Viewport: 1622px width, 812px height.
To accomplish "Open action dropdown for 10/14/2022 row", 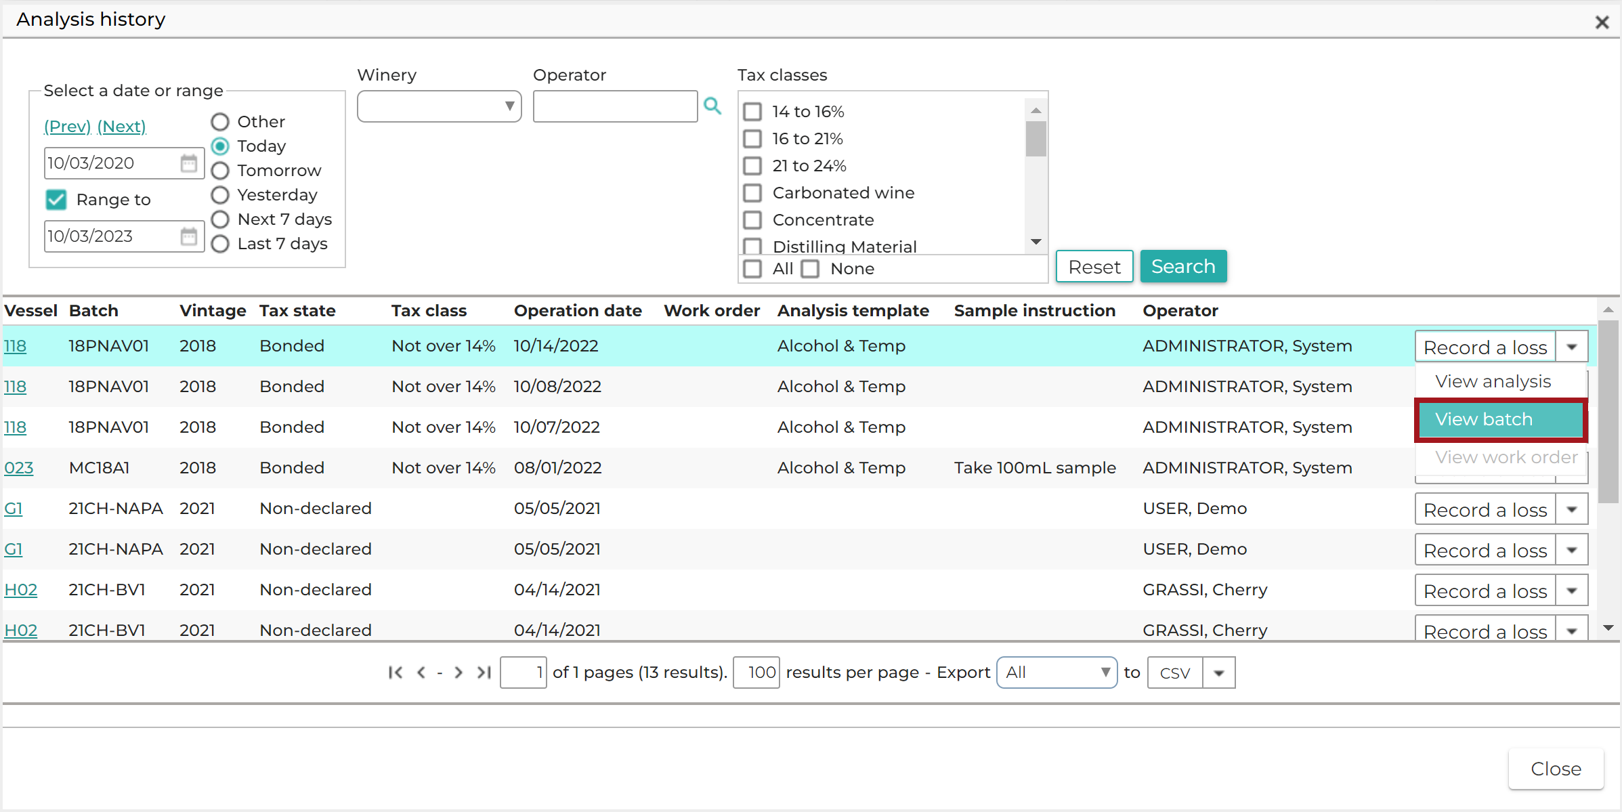I will click(1572, 347).
